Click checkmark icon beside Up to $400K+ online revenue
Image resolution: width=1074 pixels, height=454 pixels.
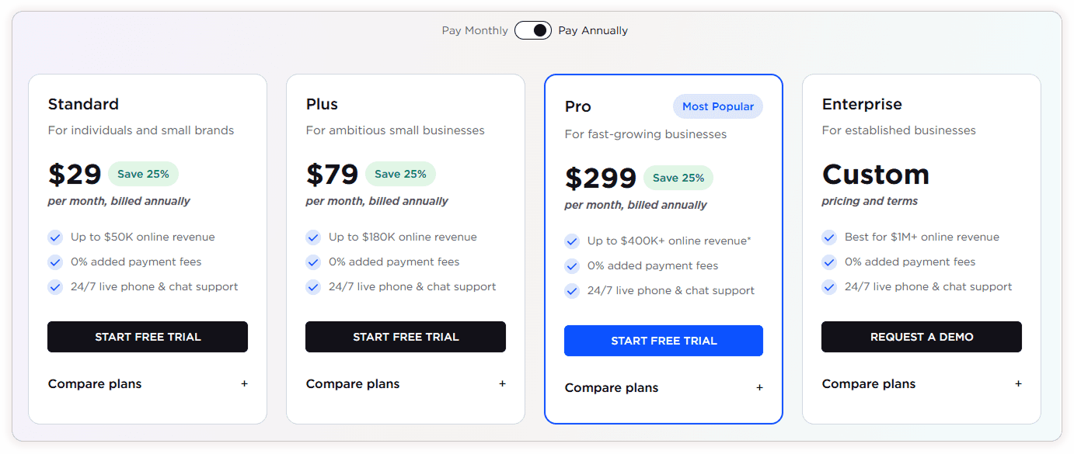572,241
